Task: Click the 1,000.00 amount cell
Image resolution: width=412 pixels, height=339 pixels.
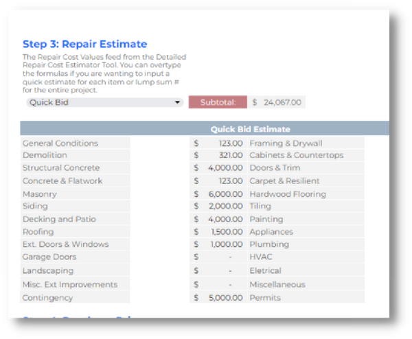Action: pos(218,244)
